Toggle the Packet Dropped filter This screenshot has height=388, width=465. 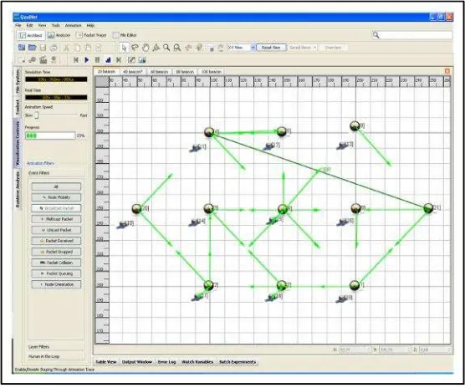pos(56,252)
